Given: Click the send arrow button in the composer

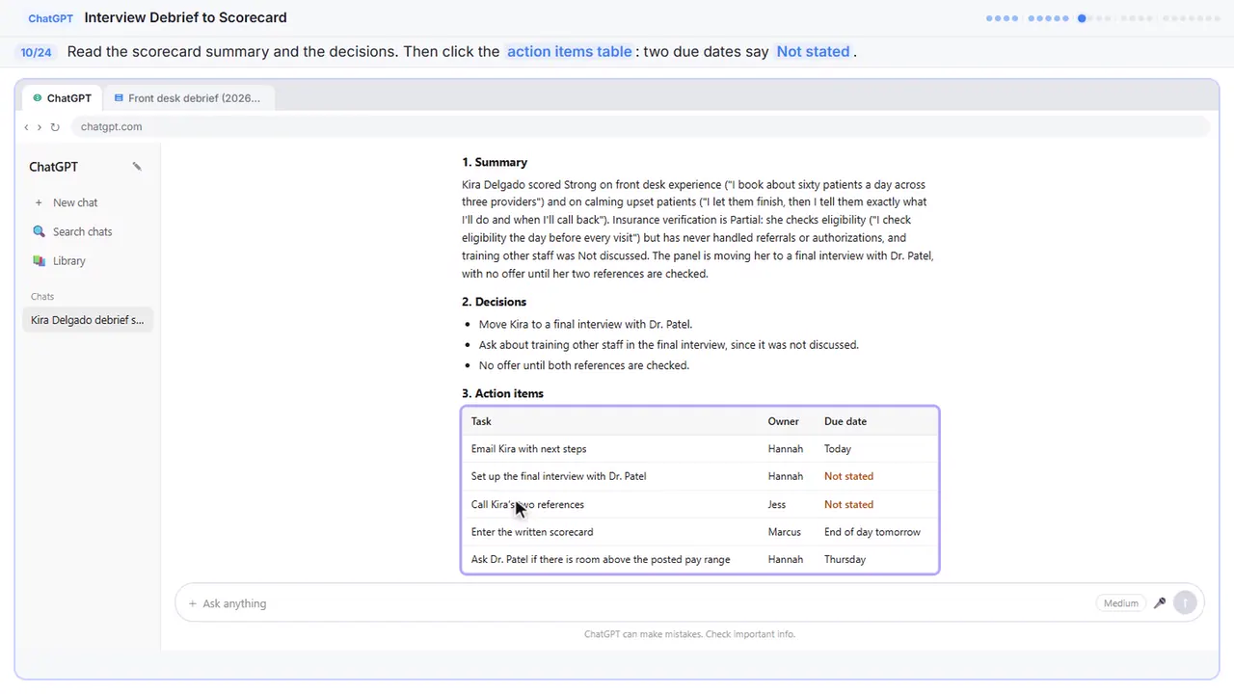Looking at the screenshot, I should 1185,603.
